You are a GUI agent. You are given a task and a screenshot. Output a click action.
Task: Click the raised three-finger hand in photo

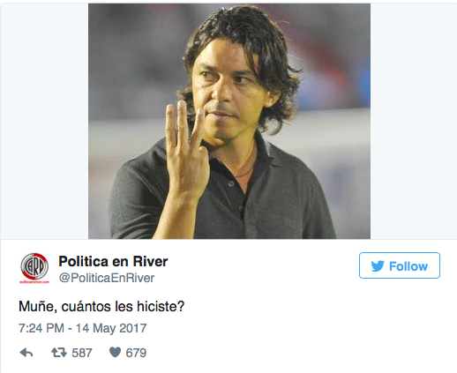(187, 150)
